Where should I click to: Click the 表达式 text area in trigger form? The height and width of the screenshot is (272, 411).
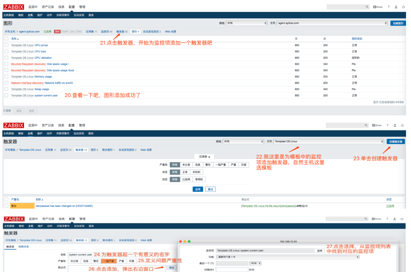click(x=117, y=269)
